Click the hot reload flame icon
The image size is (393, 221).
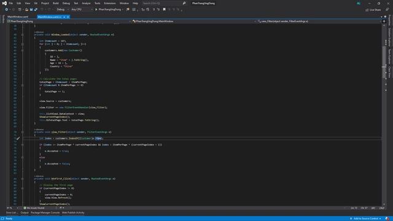tap(128, 10)
